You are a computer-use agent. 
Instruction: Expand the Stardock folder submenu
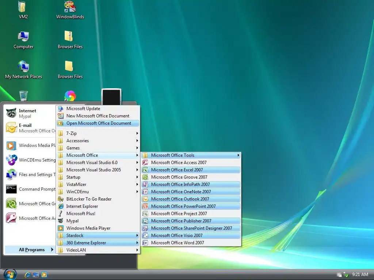[x=98, y=236]
